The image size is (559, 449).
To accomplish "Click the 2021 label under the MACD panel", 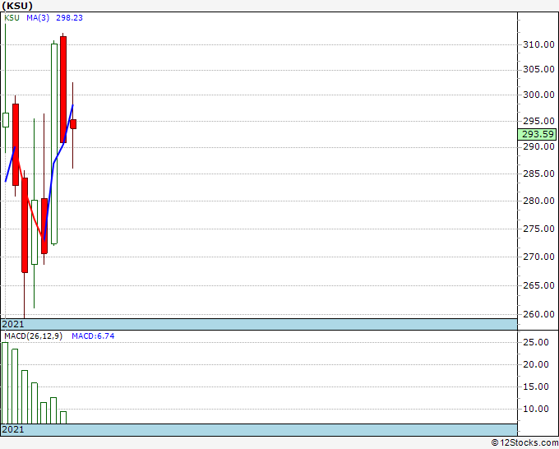I will (x=13, y=429).
